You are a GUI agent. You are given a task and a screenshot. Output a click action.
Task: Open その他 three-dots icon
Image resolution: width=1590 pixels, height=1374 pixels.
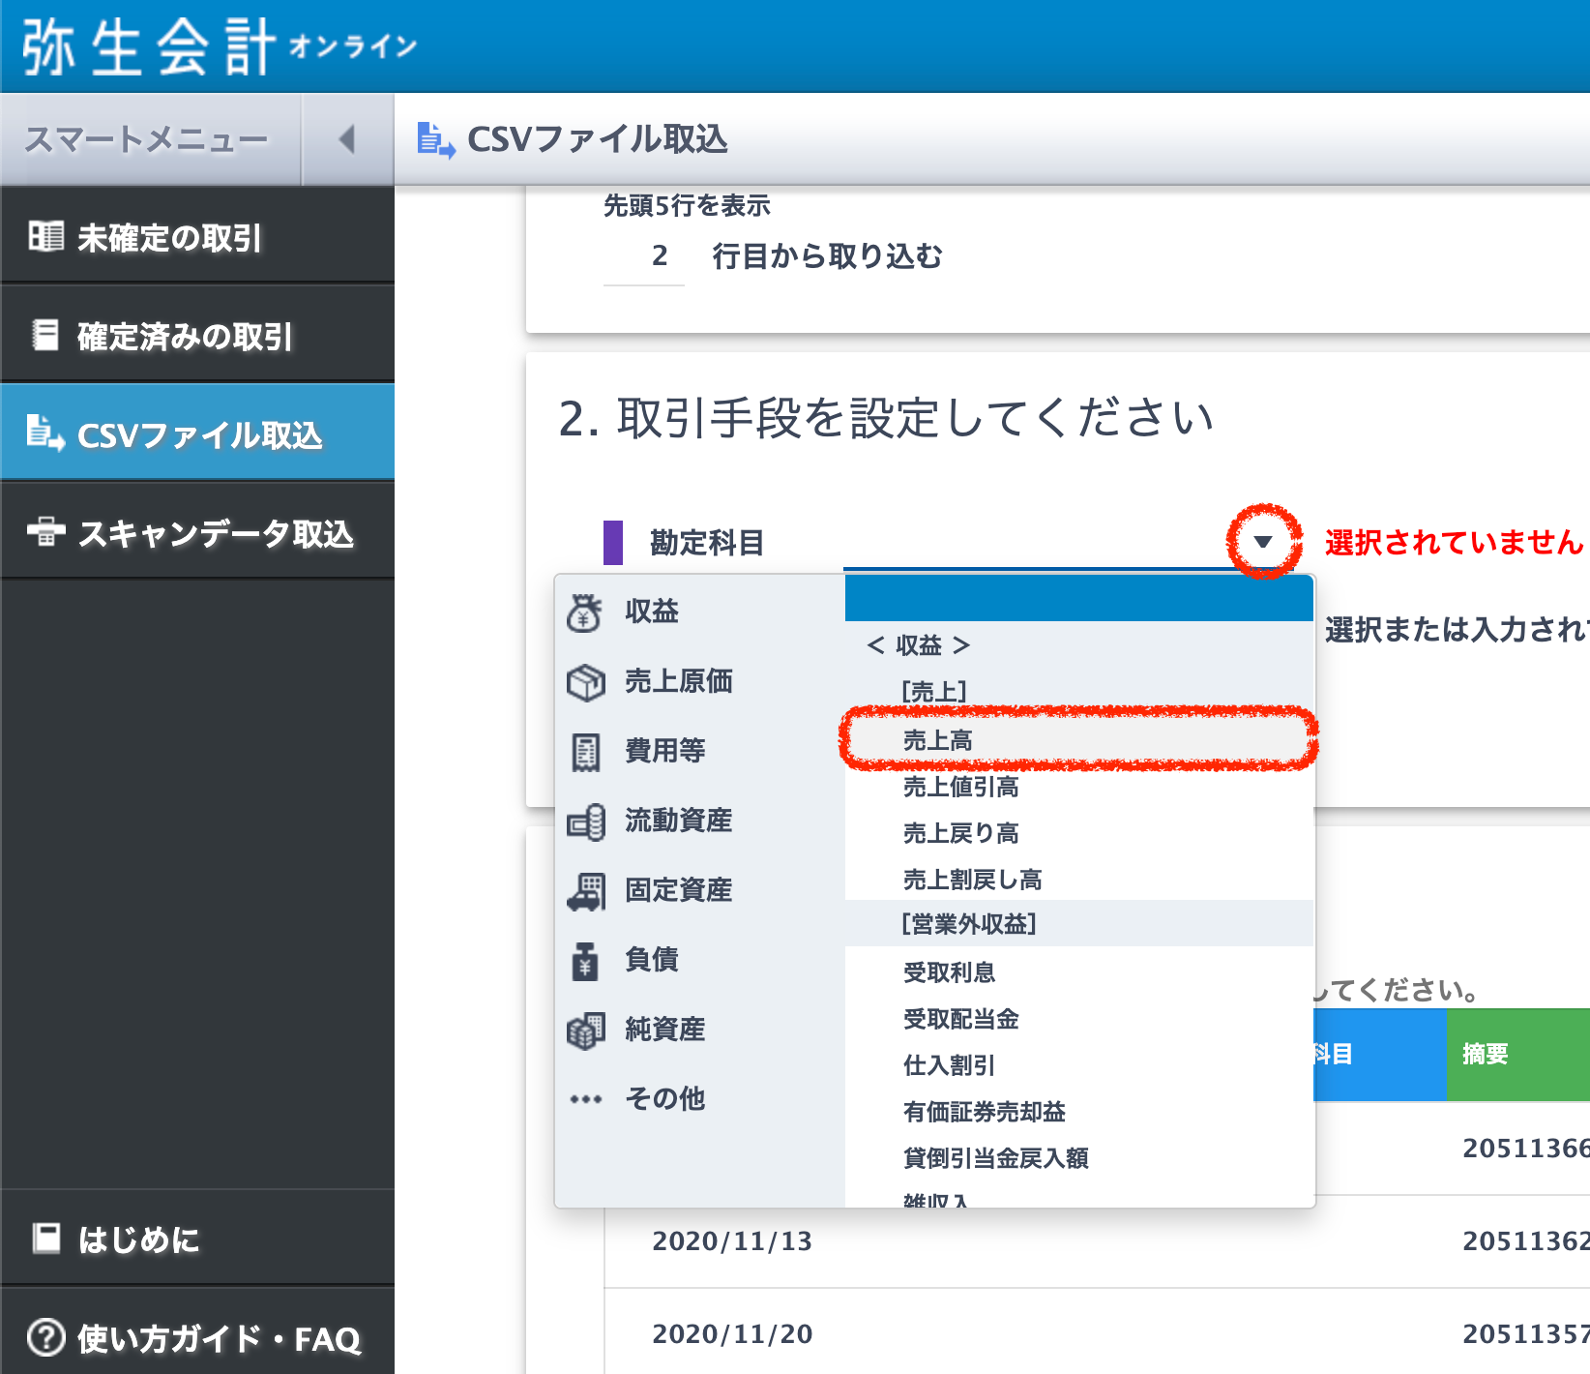pyautogui.click(x=585, y=1099)
